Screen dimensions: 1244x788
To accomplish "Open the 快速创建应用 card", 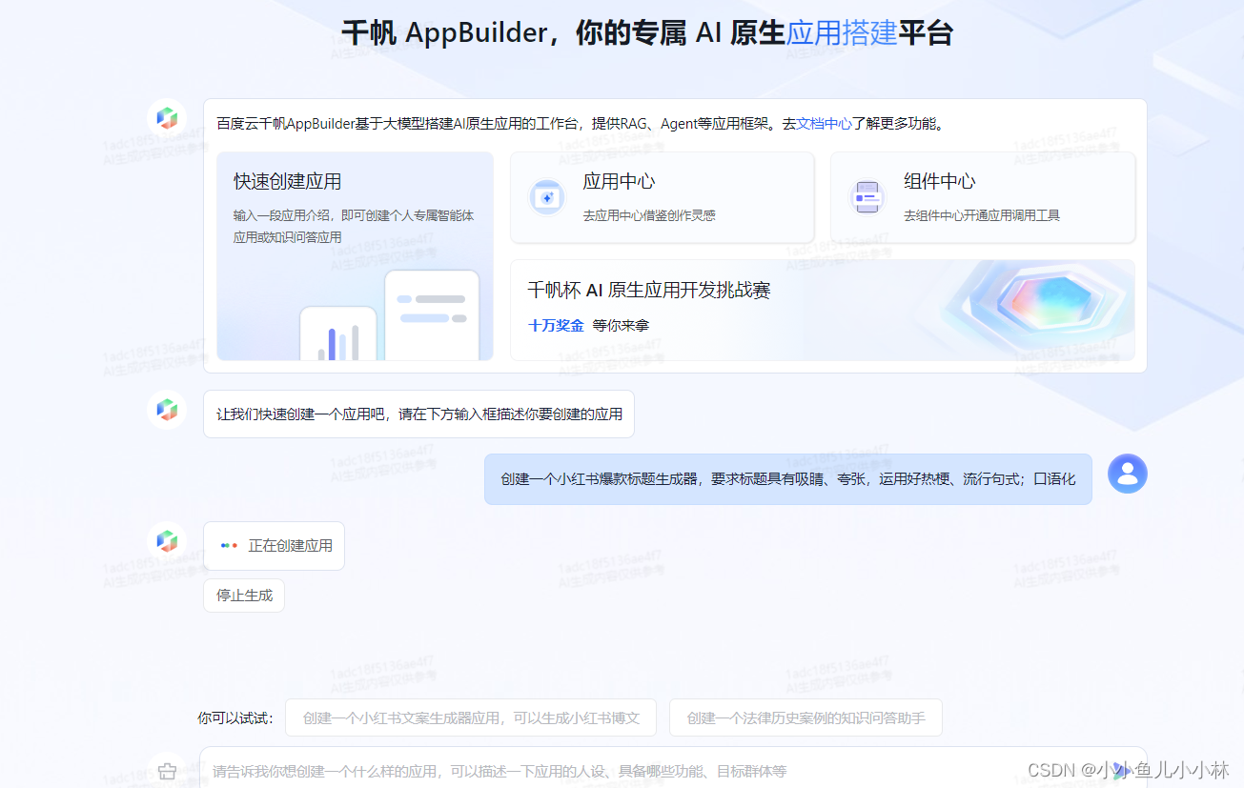I will [356, 256].
